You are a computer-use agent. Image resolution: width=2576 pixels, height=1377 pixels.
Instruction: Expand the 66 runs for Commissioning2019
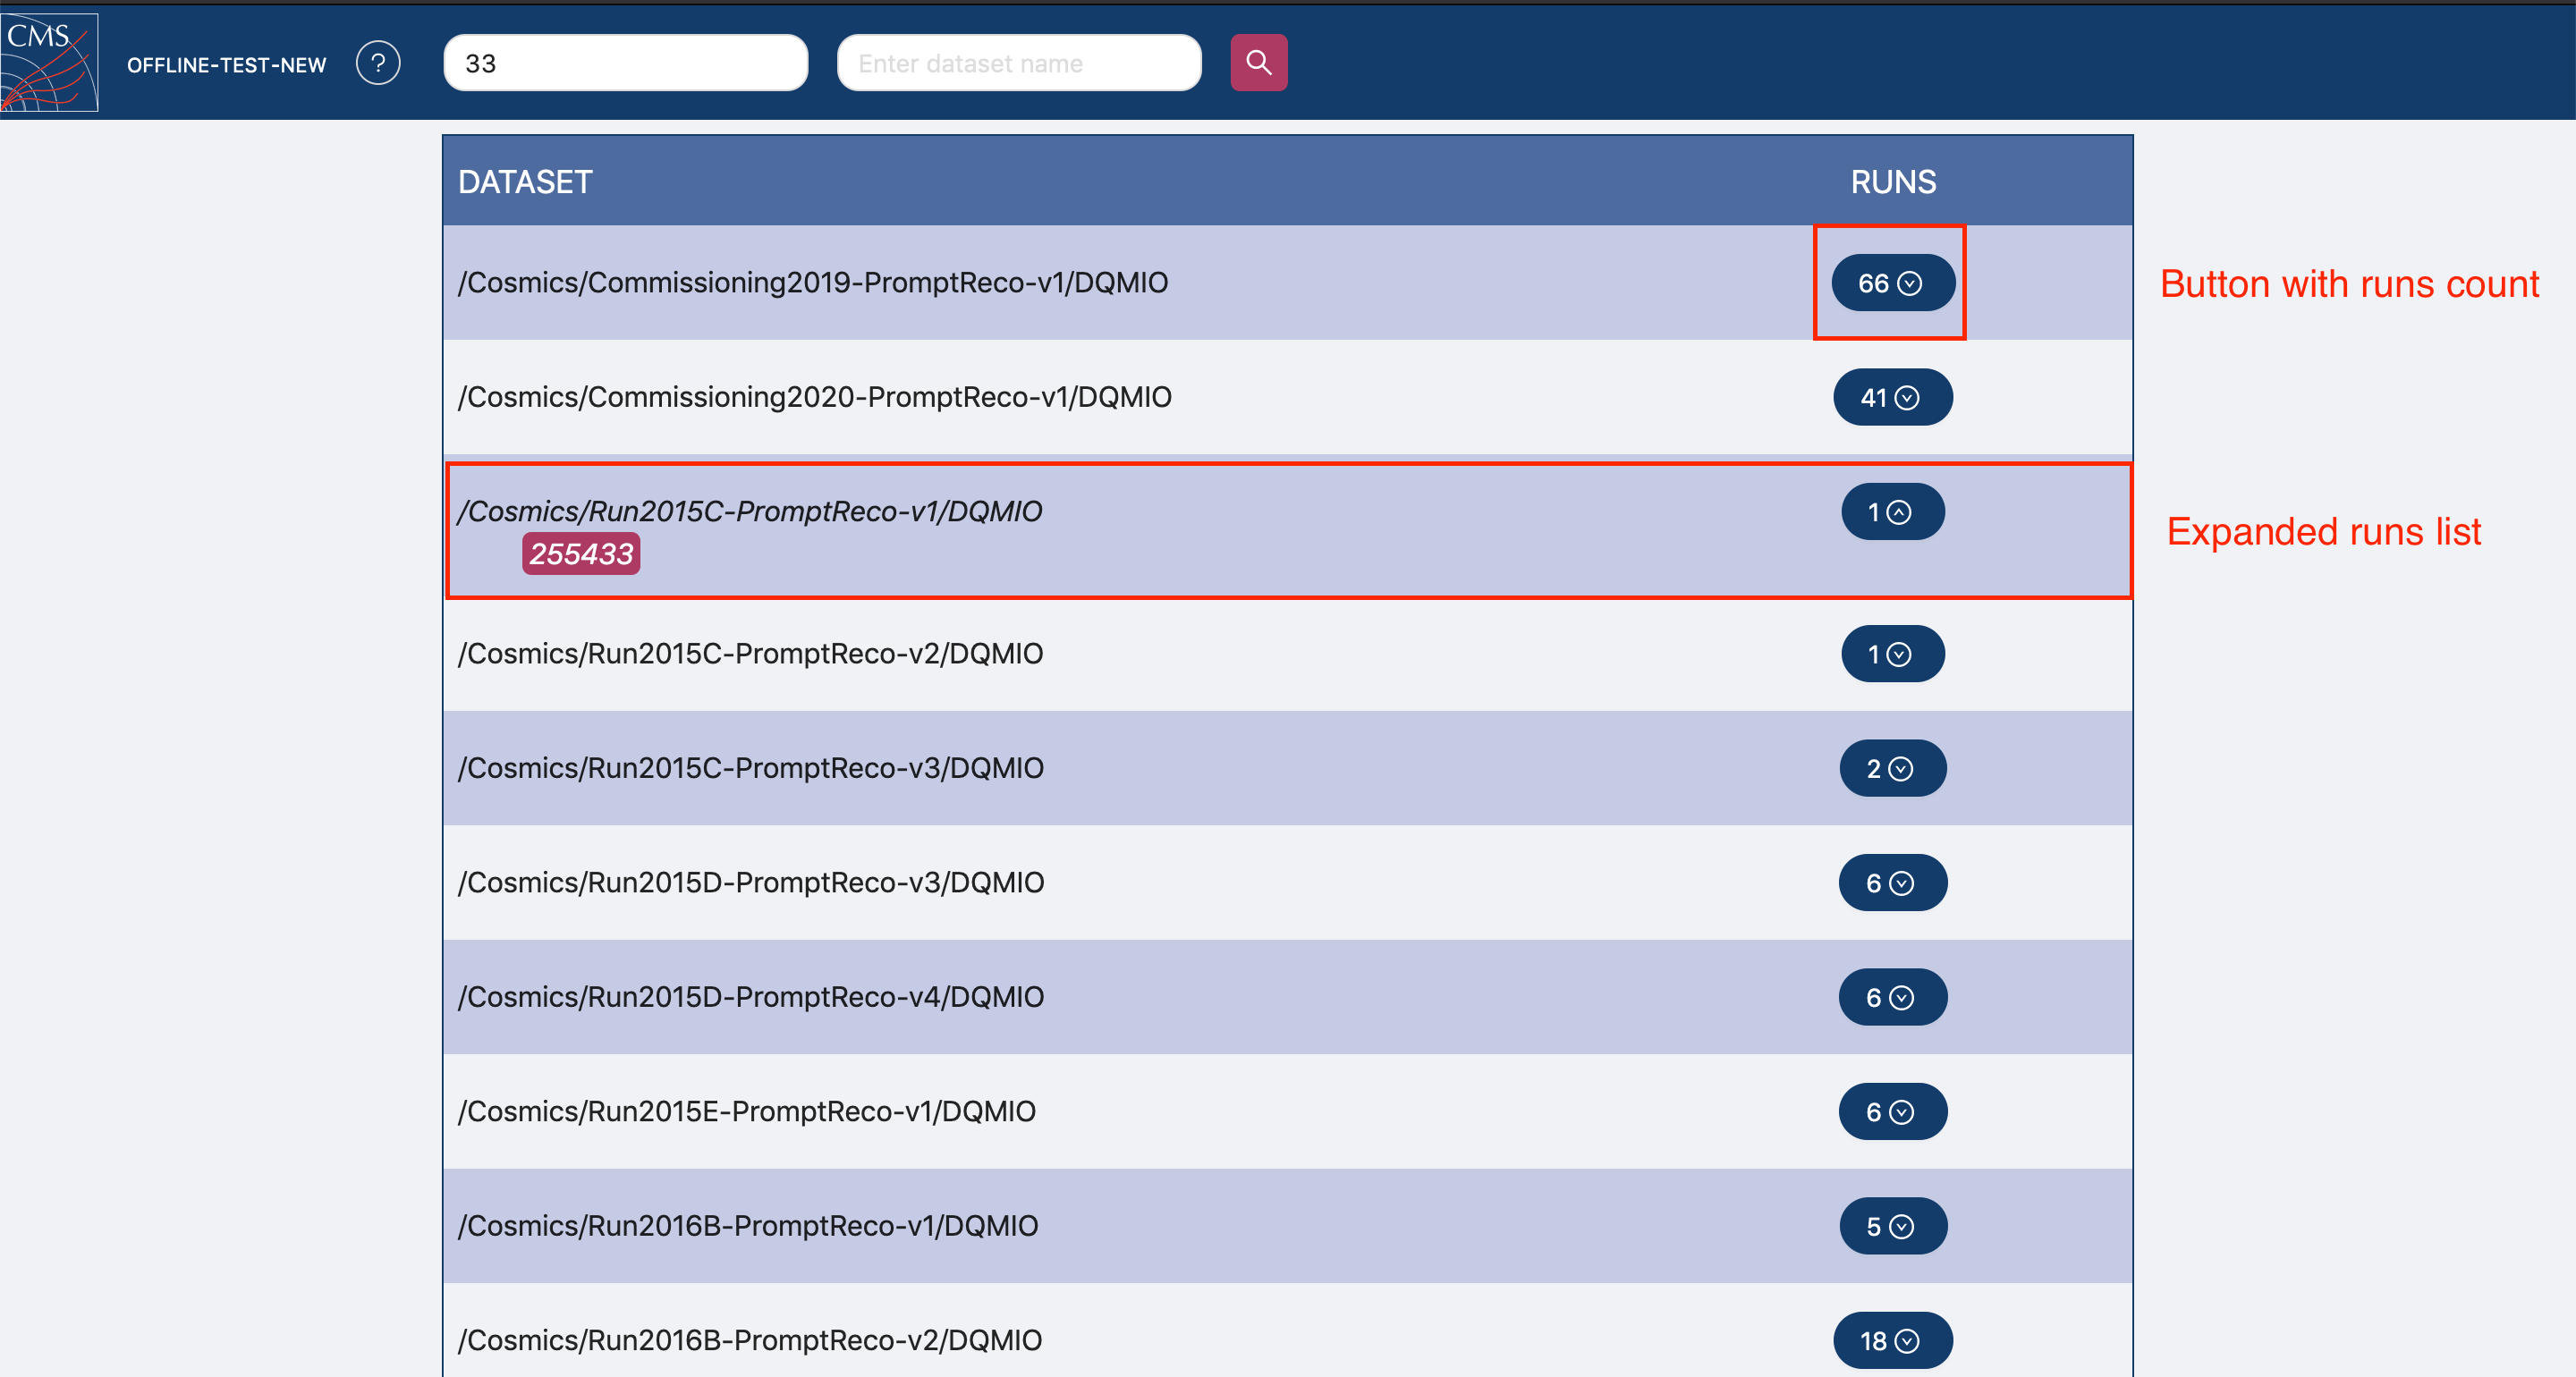[x=1891, y=283]
